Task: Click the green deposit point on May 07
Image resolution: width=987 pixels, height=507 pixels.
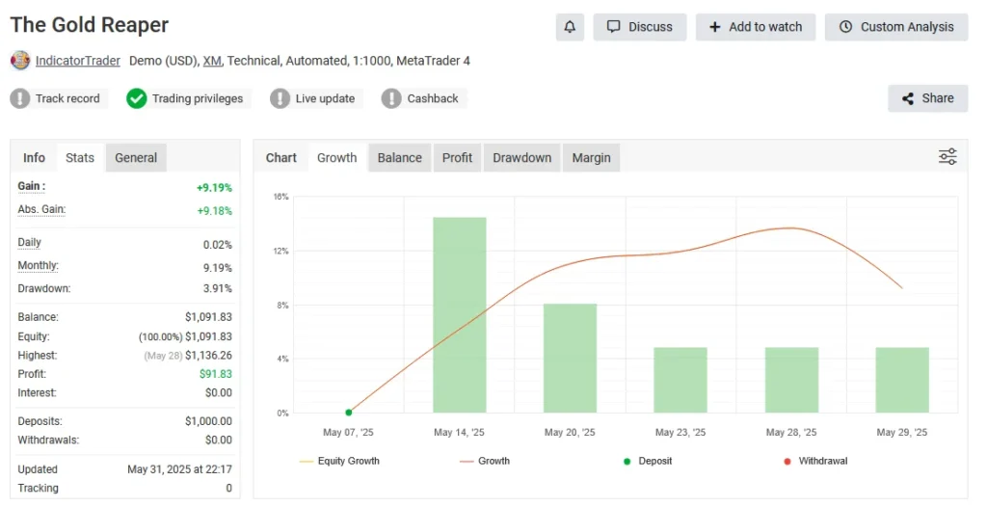Action: pos(349,413)
